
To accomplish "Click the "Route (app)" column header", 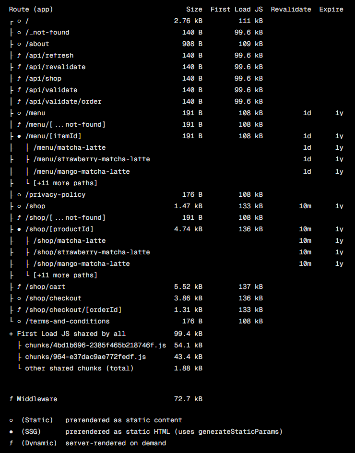I will (31, 9).
